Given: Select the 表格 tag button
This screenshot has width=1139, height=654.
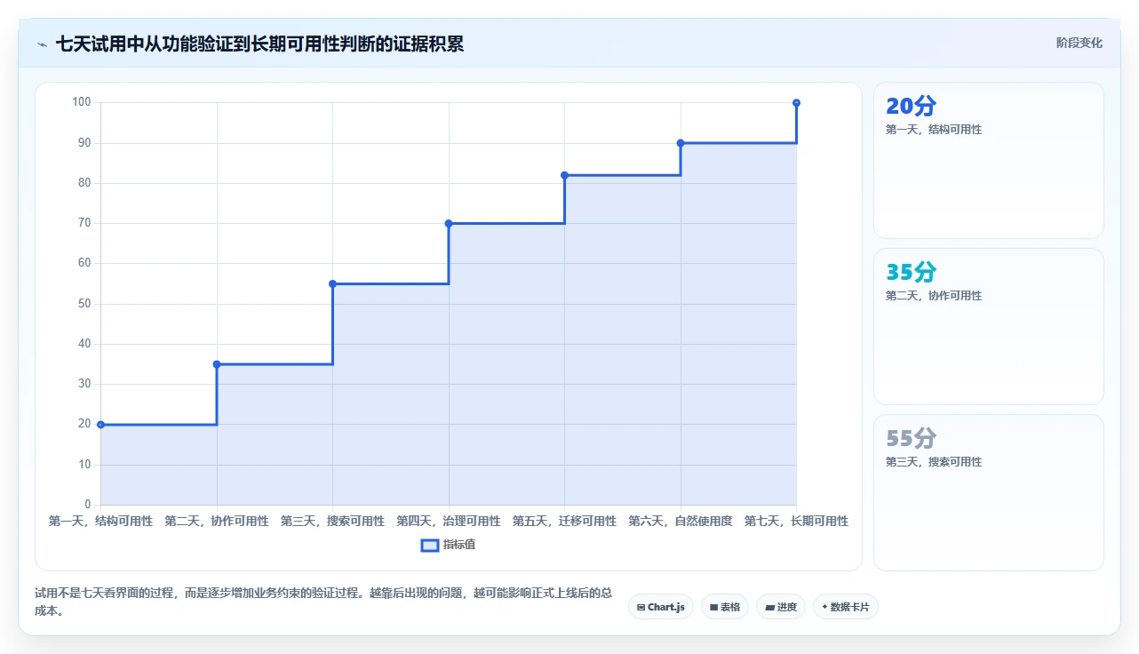Looking at the screenshot, I should click(x=724, y=607).
